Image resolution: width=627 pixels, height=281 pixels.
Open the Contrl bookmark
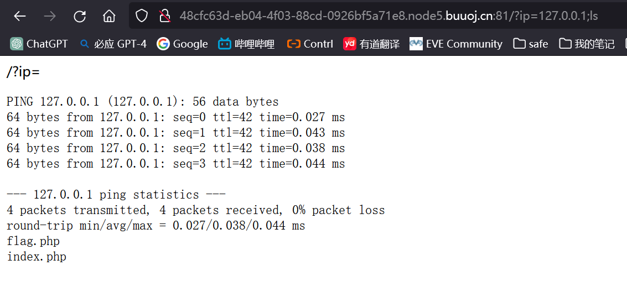click(x=310, y=44)
